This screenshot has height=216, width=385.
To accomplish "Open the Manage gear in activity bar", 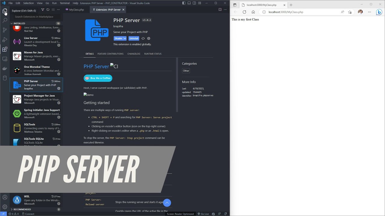I will 5,207.
